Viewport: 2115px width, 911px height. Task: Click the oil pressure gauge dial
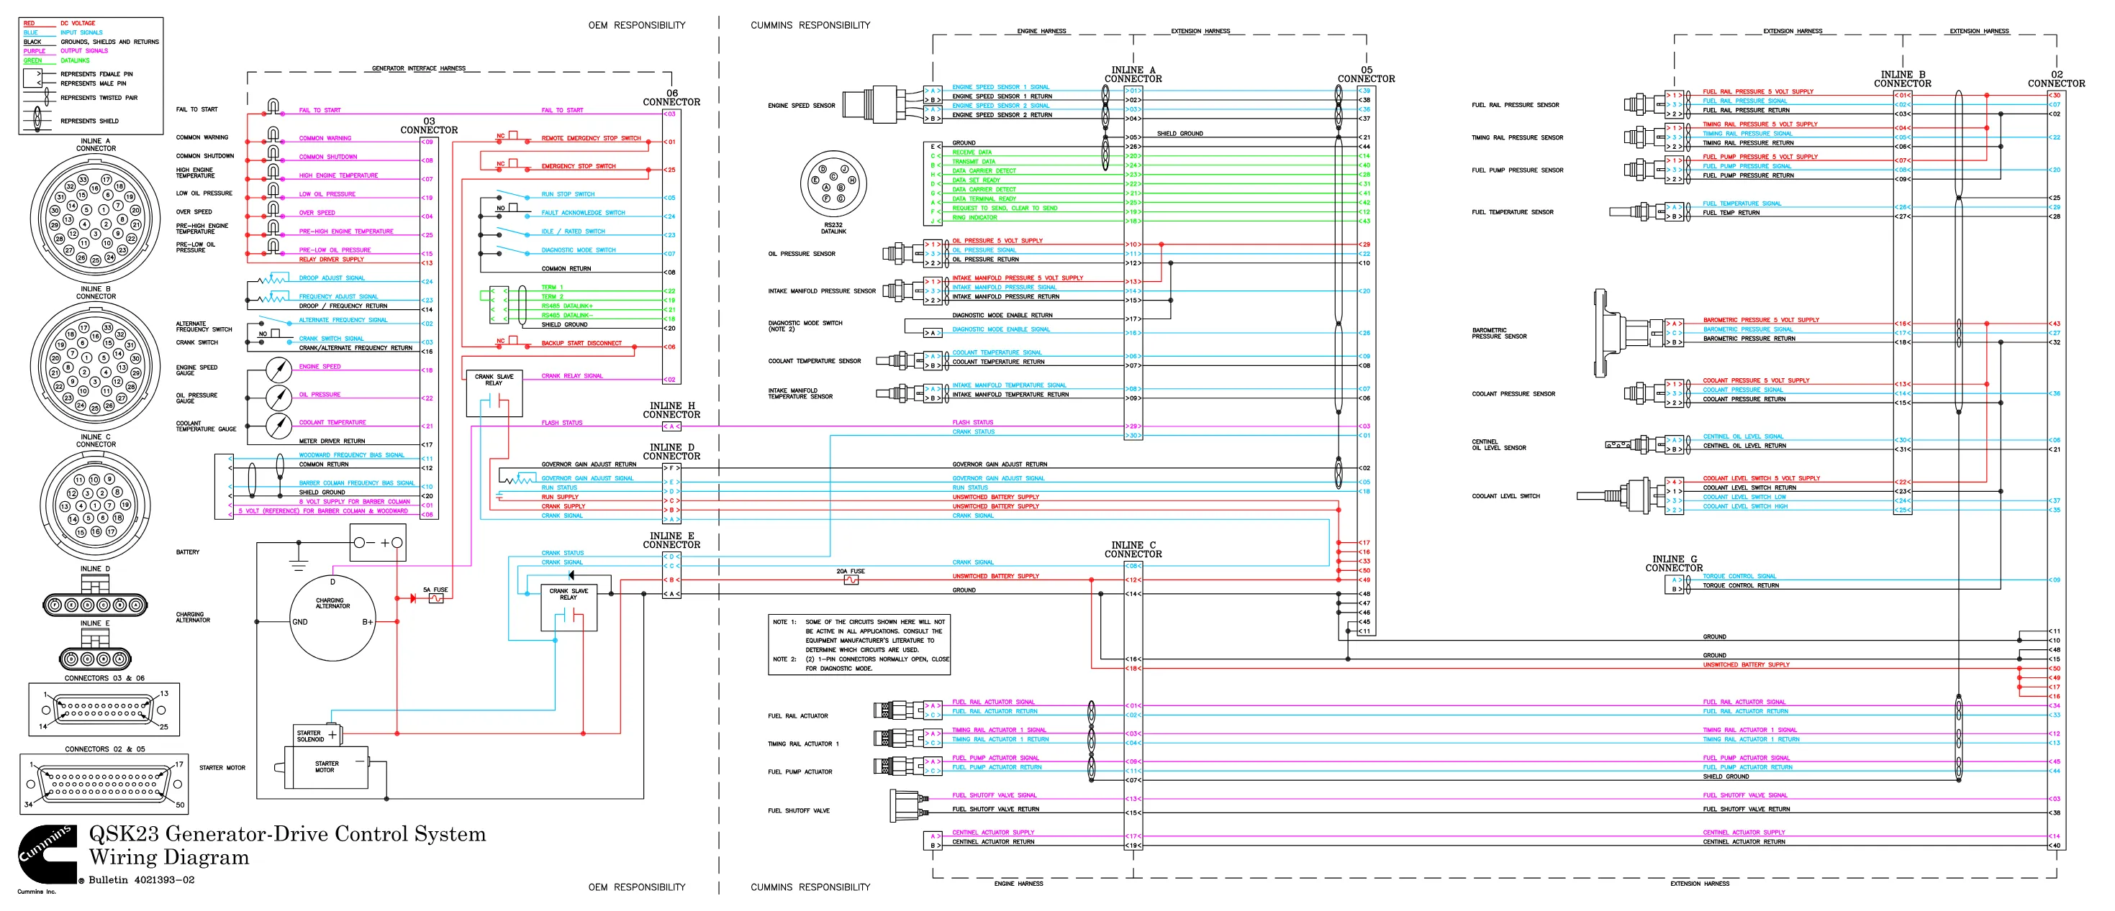[x=279, y=398]
